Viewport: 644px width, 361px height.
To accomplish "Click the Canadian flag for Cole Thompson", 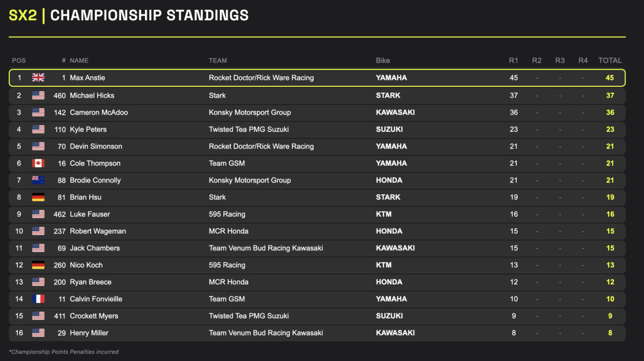I will coord(38,163).
